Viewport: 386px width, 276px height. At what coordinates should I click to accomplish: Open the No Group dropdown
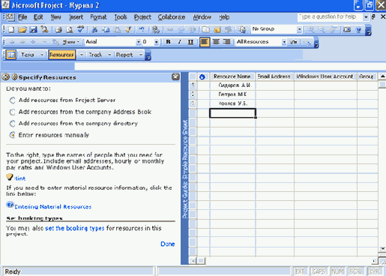coord(299,29)
